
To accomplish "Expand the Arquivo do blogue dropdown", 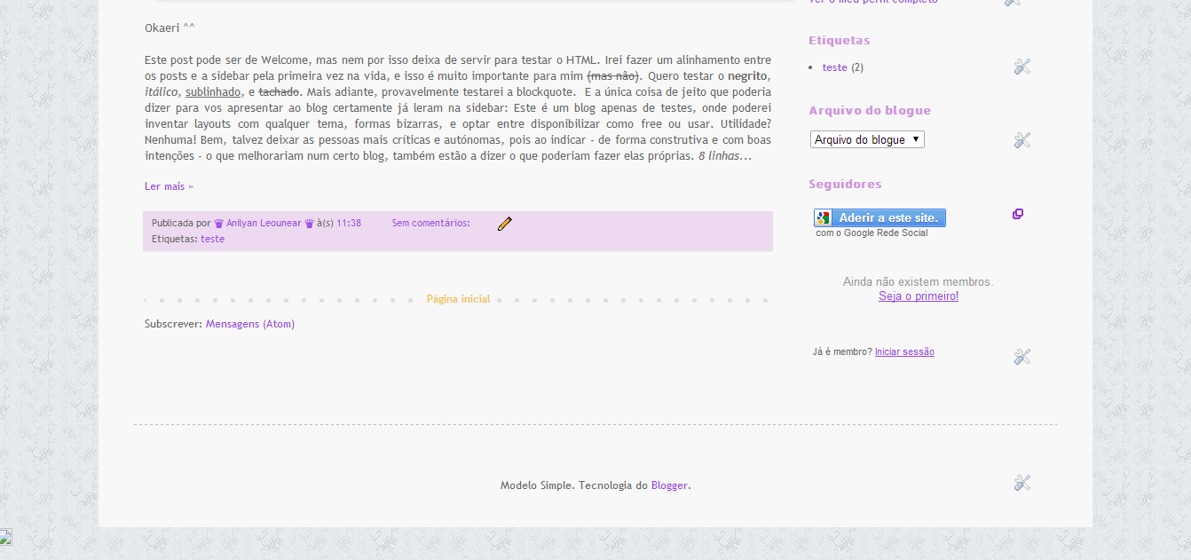I will click(x=867, y=139).
